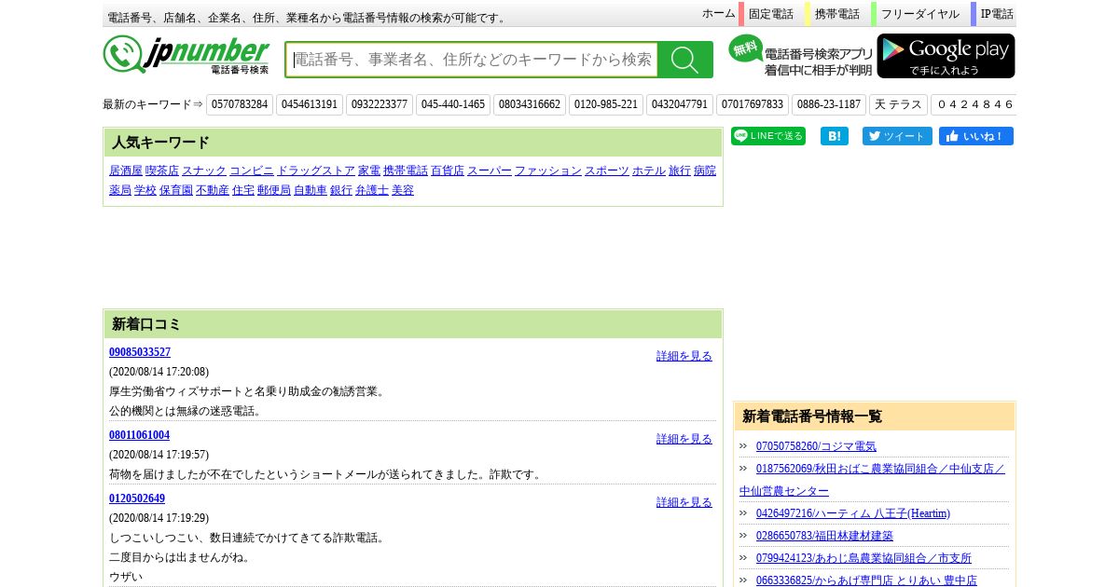This screenshot has width=1119, height=587.
Task: Select recent keyword 天 テラス
Action: click(899, 104)
